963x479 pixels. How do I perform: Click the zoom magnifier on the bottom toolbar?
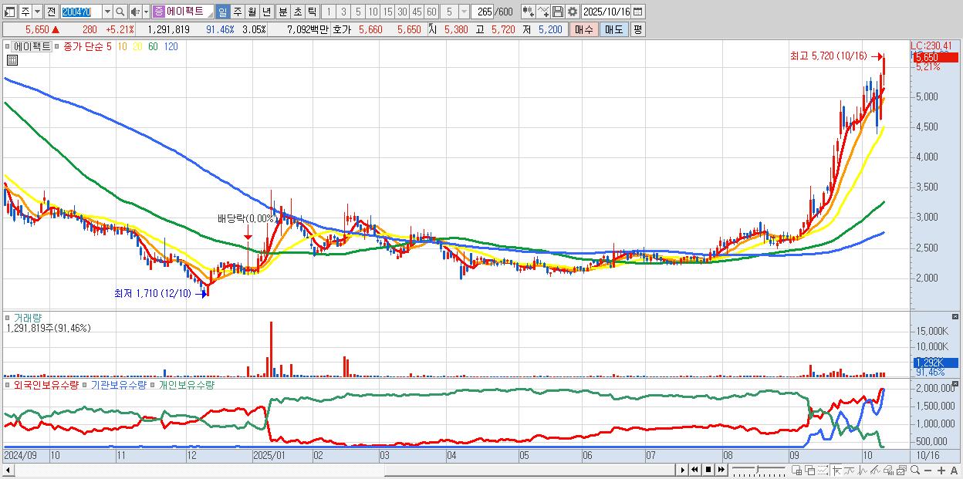(915, 470)
